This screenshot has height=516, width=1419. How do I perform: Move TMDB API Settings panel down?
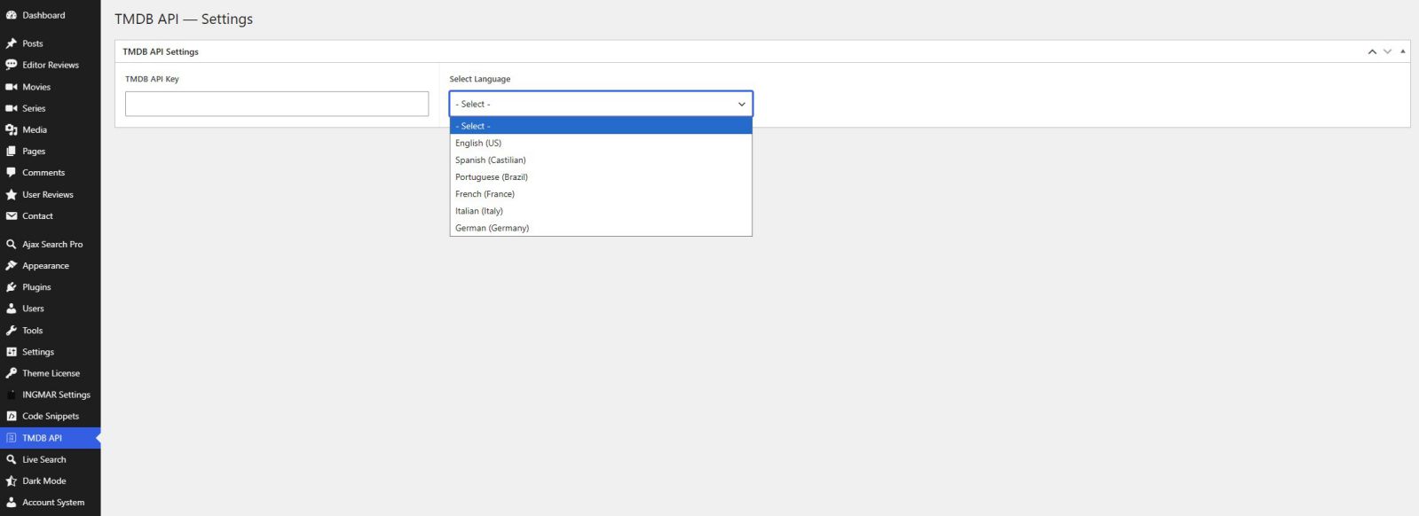pos(1387,51)
